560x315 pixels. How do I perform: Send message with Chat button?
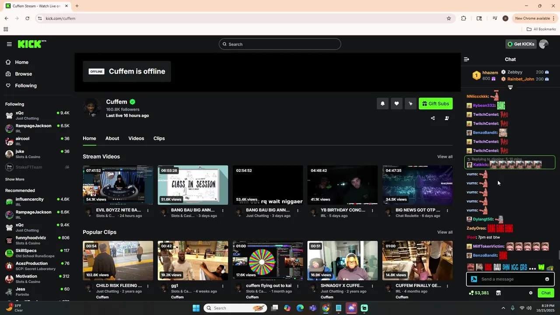tap(546, 293)
